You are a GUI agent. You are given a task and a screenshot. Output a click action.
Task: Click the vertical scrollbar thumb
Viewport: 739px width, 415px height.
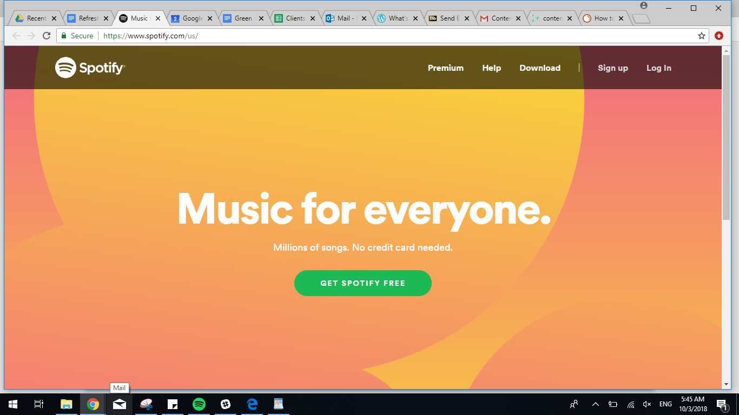point(726,137)
